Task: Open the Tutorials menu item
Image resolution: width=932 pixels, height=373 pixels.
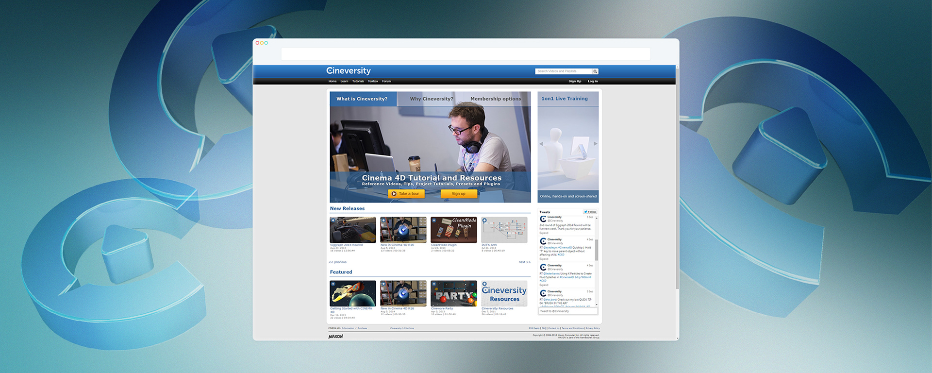Action: pos(358,82)
